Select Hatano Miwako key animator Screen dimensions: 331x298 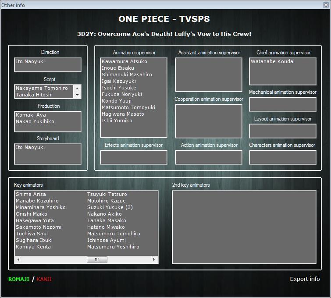pos(106,227)
